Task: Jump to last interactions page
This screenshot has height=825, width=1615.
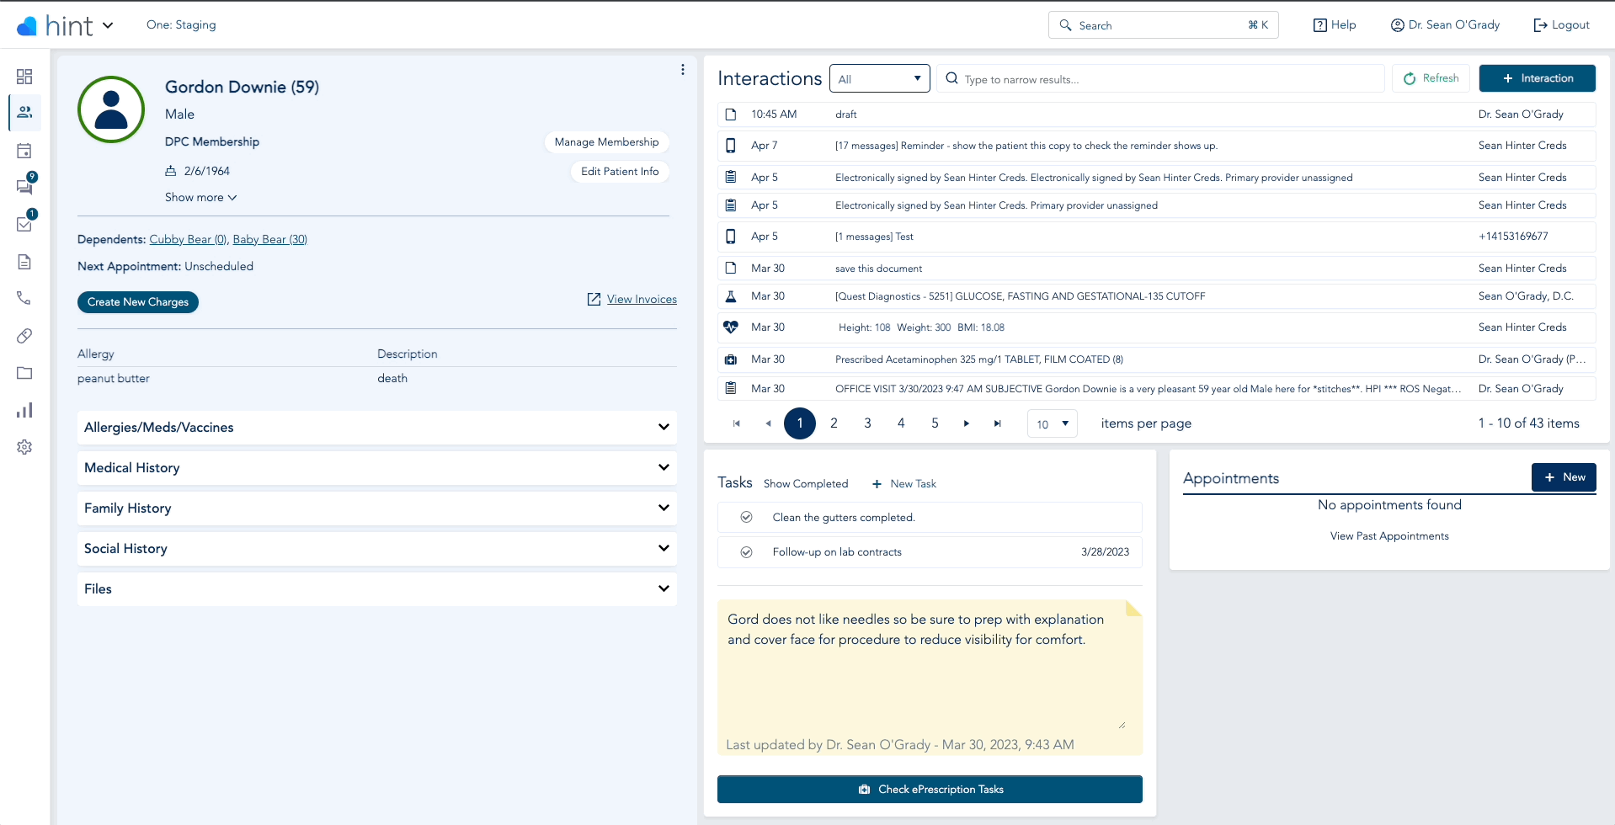Action: coord(998,423)
